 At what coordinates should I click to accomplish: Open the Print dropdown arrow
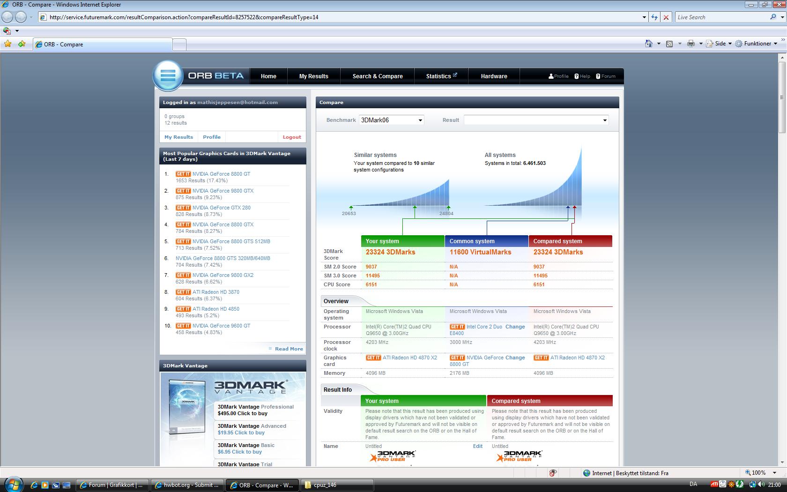tap(701, 44)
